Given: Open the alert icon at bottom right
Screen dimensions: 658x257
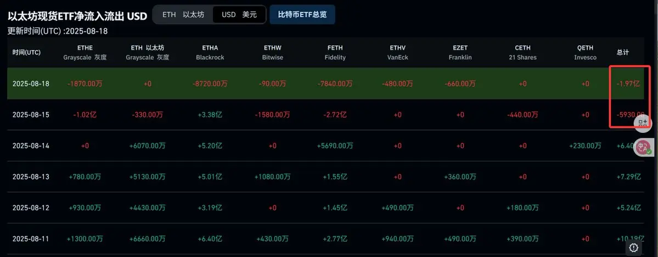Looking at the screenshot, I should [634, 247].
